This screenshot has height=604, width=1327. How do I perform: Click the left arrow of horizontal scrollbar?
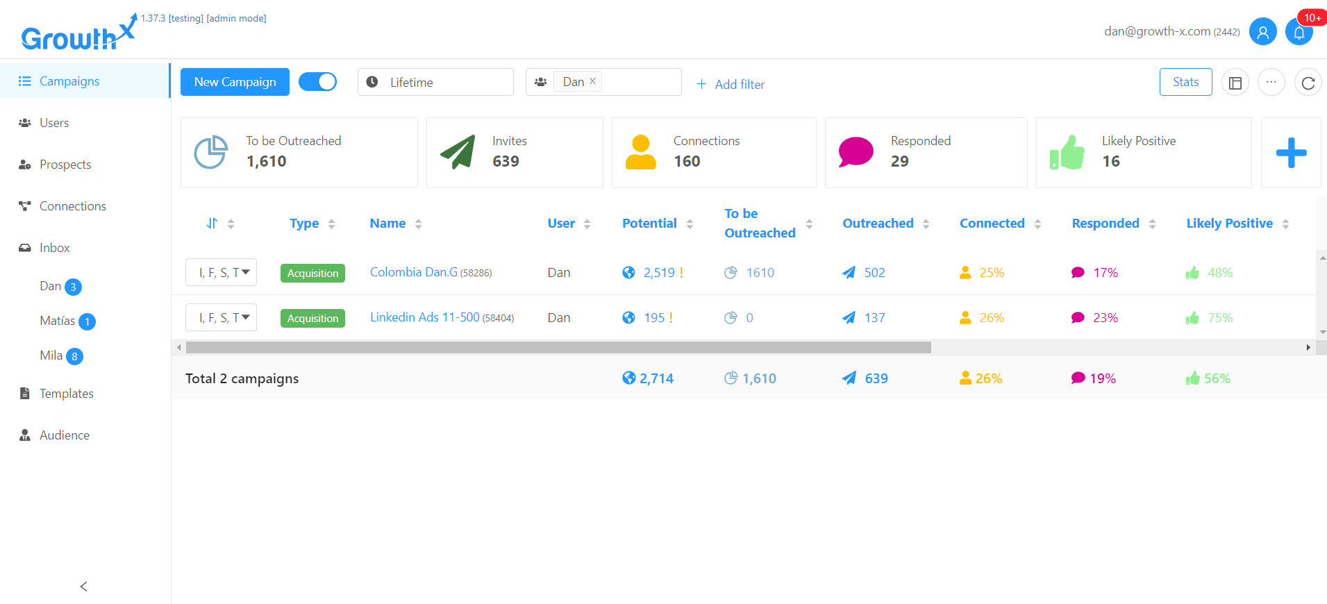[x=179, y=347]
